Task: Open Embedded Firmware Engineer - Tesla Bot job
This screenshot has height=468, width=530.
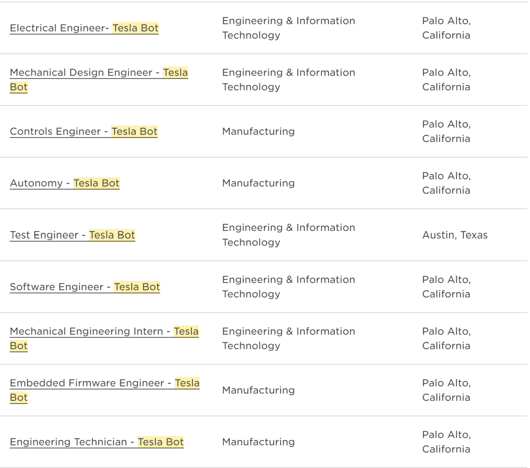Action: 105,390
